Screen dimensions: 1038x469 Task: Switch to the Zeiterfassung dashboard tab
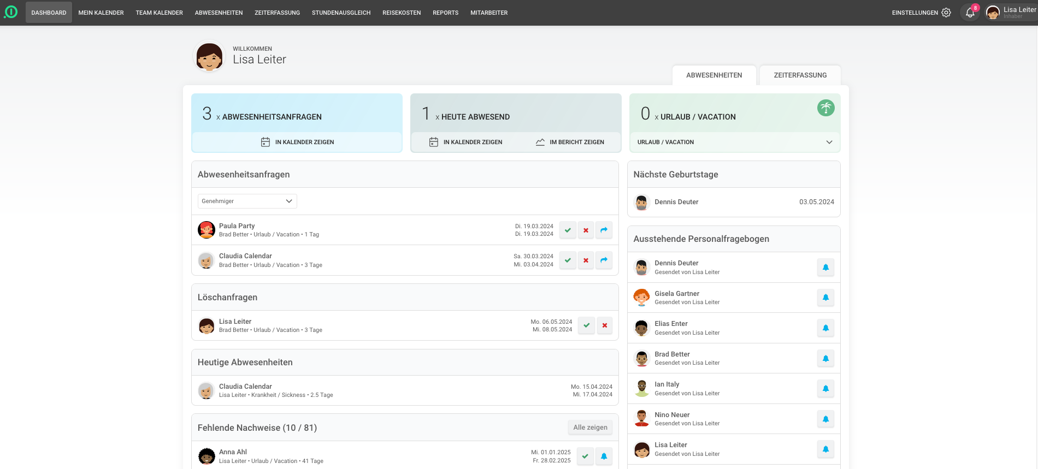click(800, 75)
